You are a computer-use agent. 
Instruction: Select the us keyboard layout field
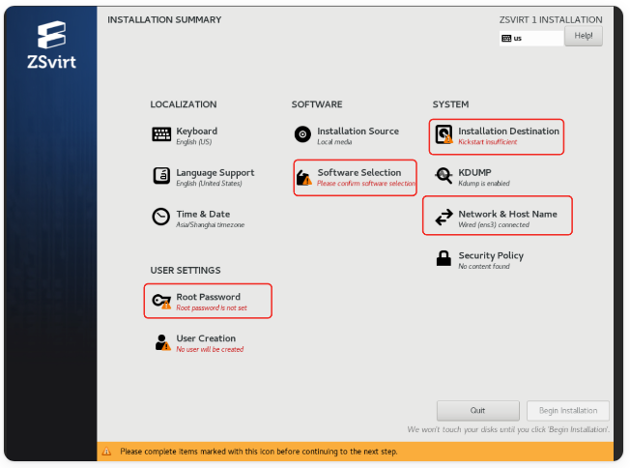click(531, 39)
